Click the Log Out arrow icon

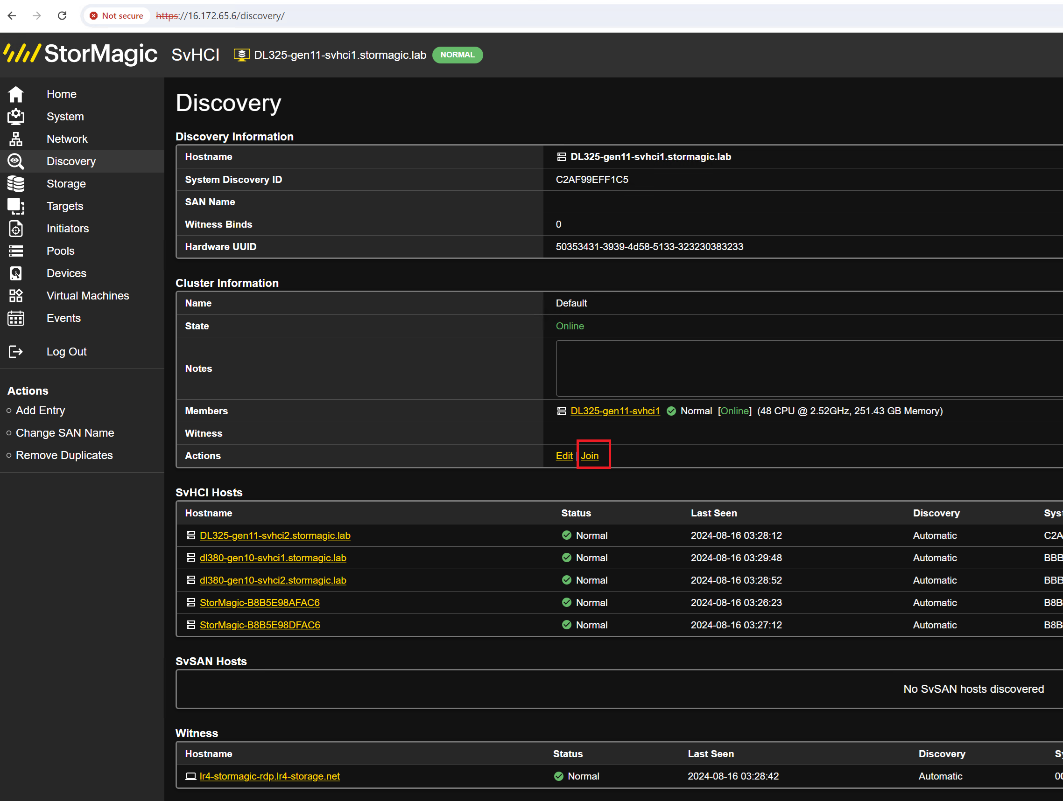16,352
